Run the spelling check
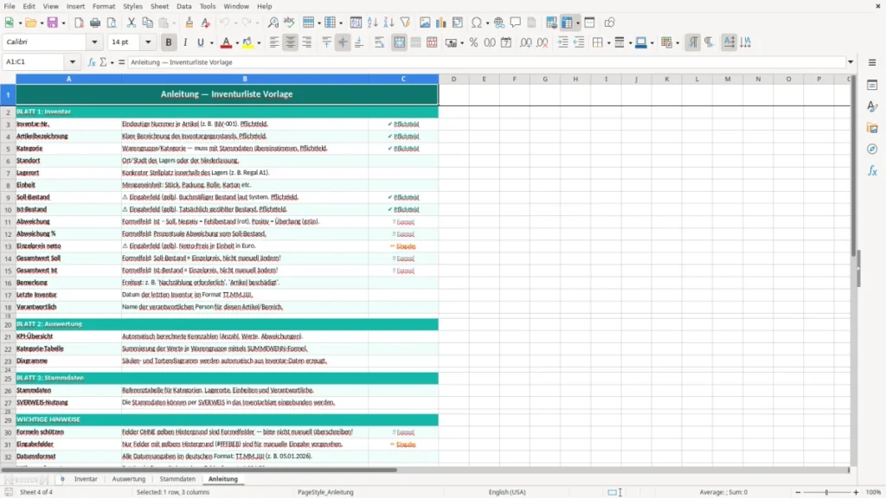Image resolution: width=886 pixels, height=498 pixels. tap(289, 22)
